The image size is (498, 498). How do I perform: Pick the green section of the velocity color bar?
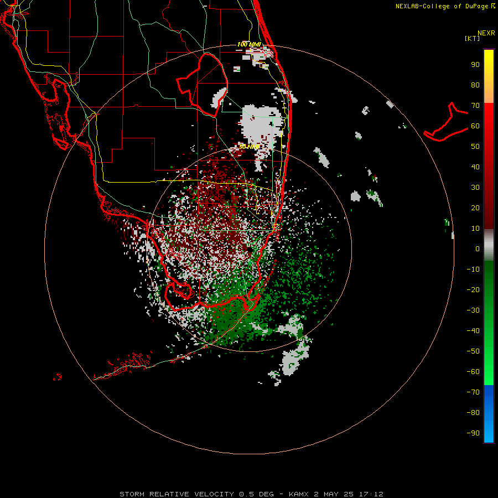click(489, 323)
